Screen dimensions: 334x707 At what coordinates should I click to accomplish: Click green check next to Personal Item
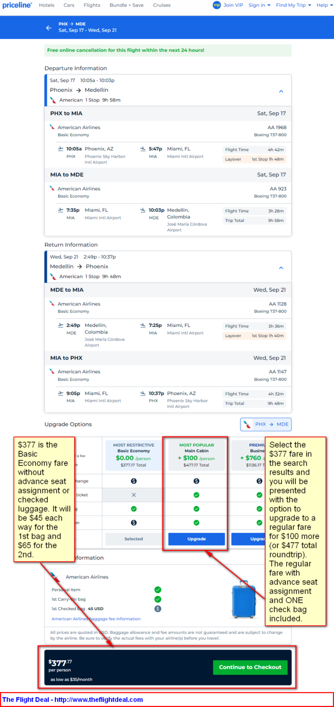[158, 590]
